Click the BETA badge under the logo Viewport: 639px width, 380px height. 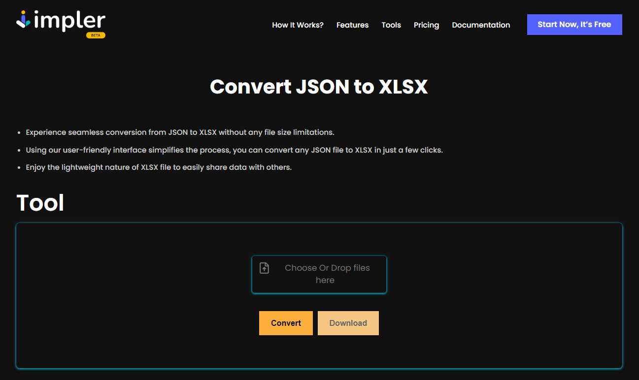[x=96, y=35]
